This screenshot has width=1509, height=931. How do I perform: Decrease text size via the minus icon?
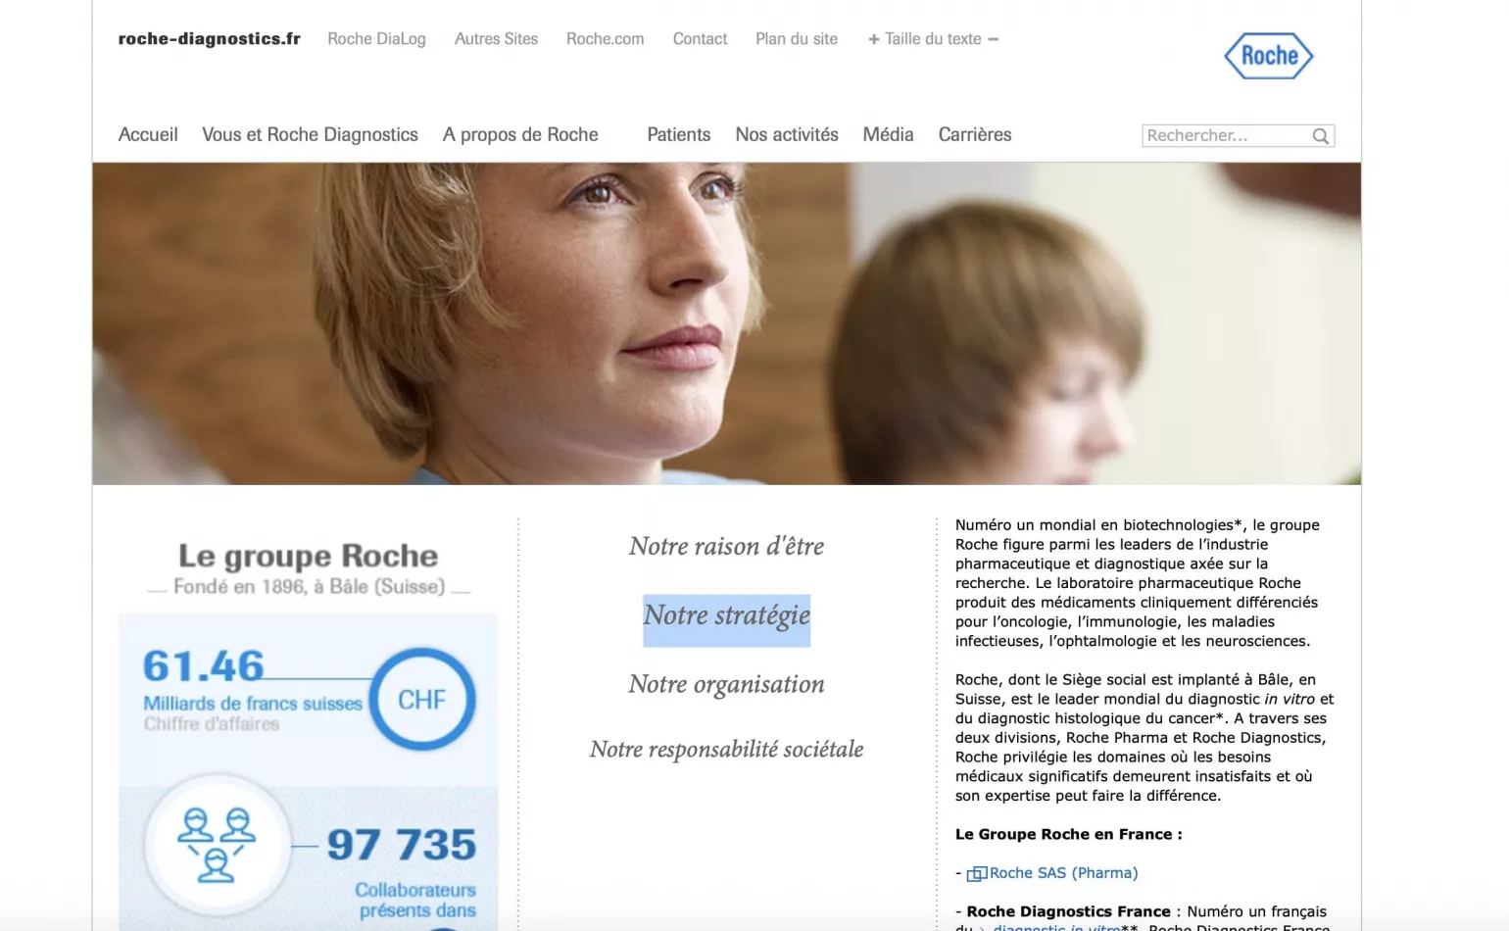[x=995, y=38]
